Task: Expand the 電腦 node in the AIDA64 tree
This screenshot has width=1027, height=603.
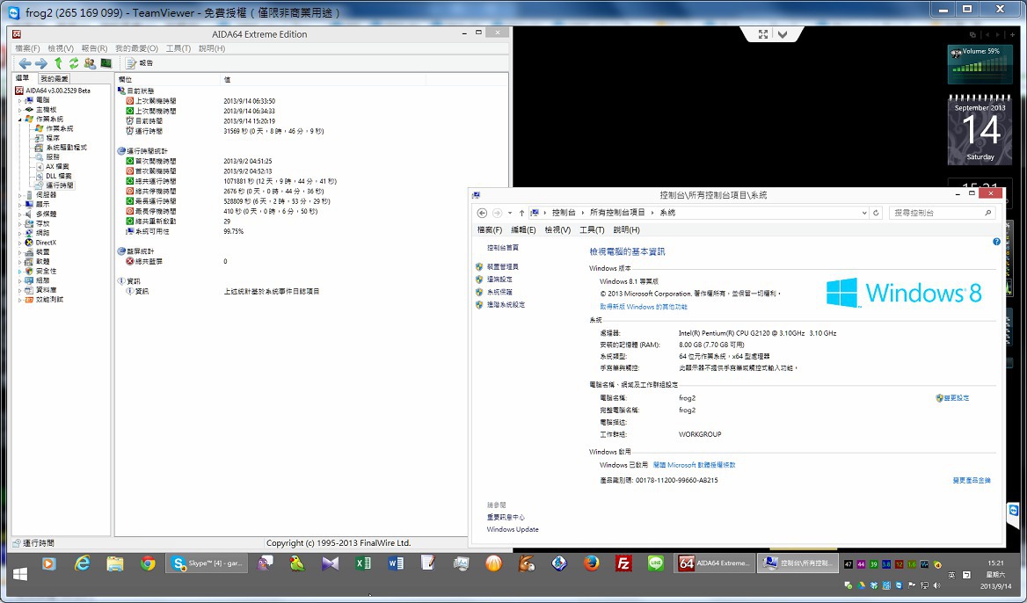Action: [x=19, y=100]
